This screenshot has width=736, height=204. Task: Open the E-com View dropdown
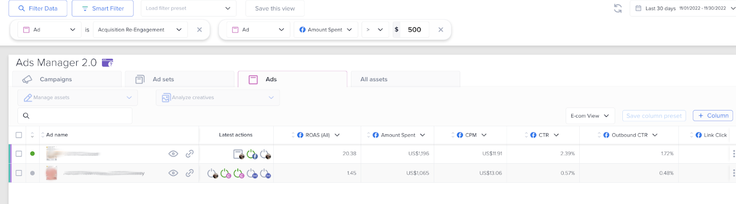pos(590,116)
